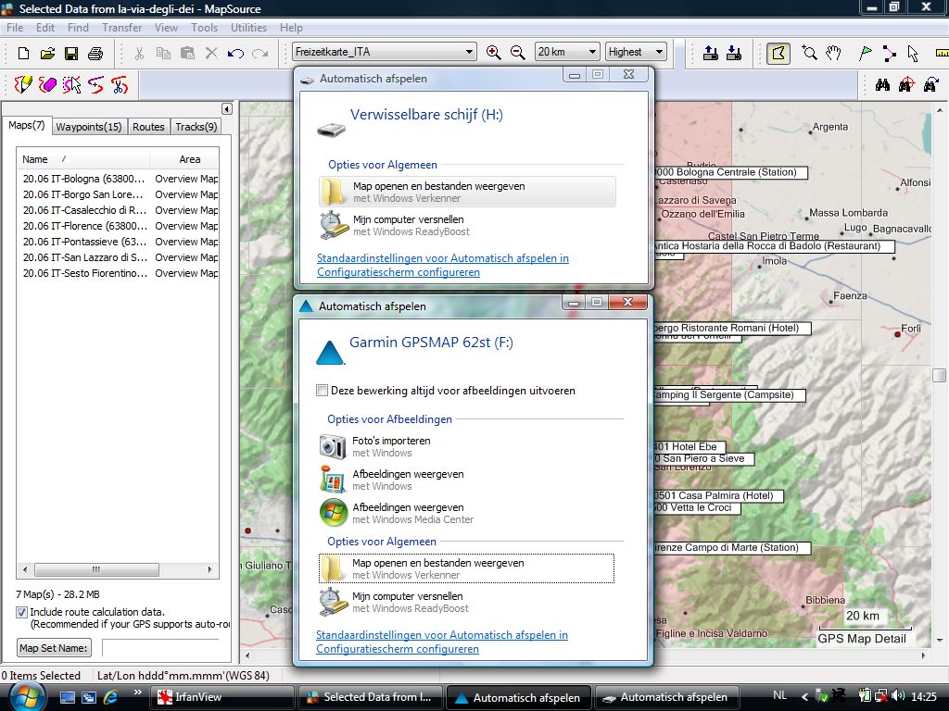Select the track Erase tool
The image size is (949, 711).
[x=48, y=86]
